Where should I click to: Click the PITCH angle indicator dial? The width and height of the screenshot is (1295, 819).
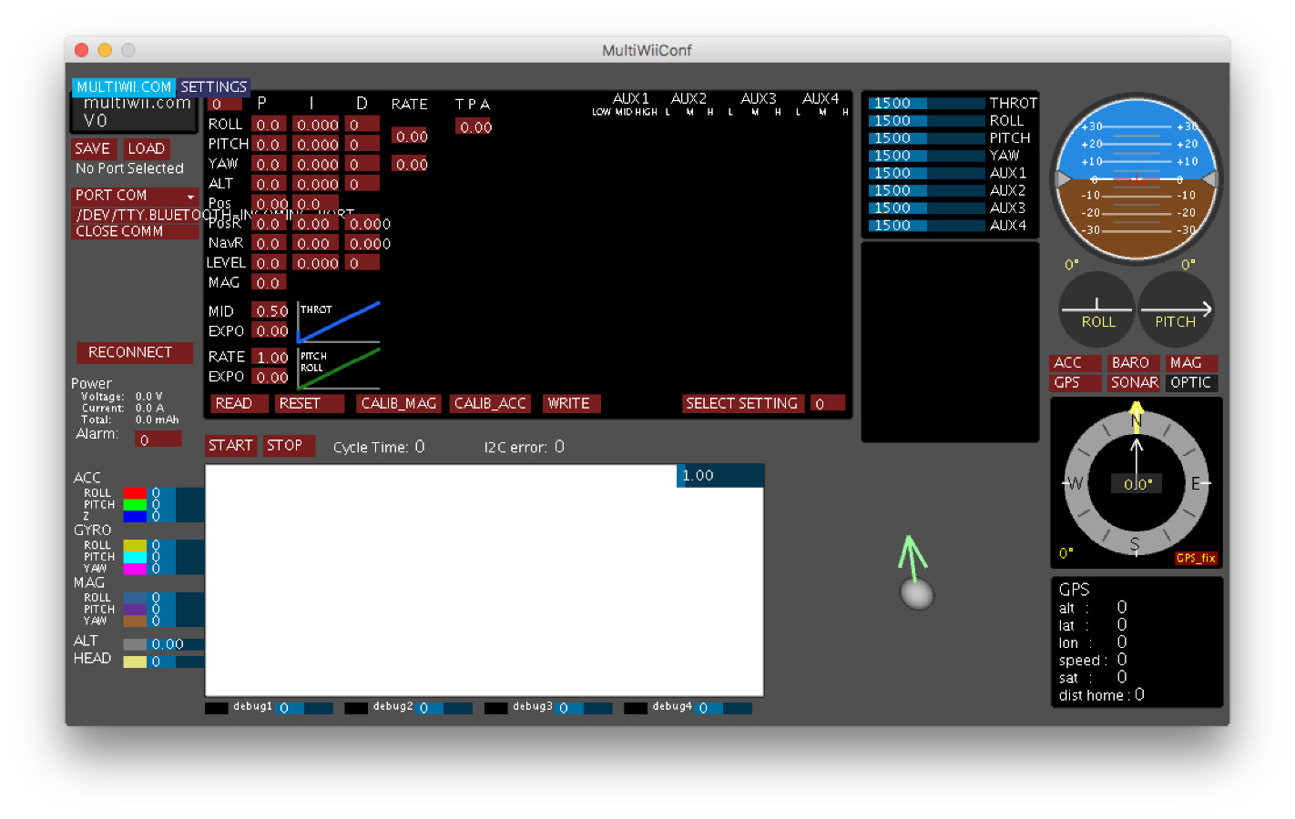point(1176,310)
